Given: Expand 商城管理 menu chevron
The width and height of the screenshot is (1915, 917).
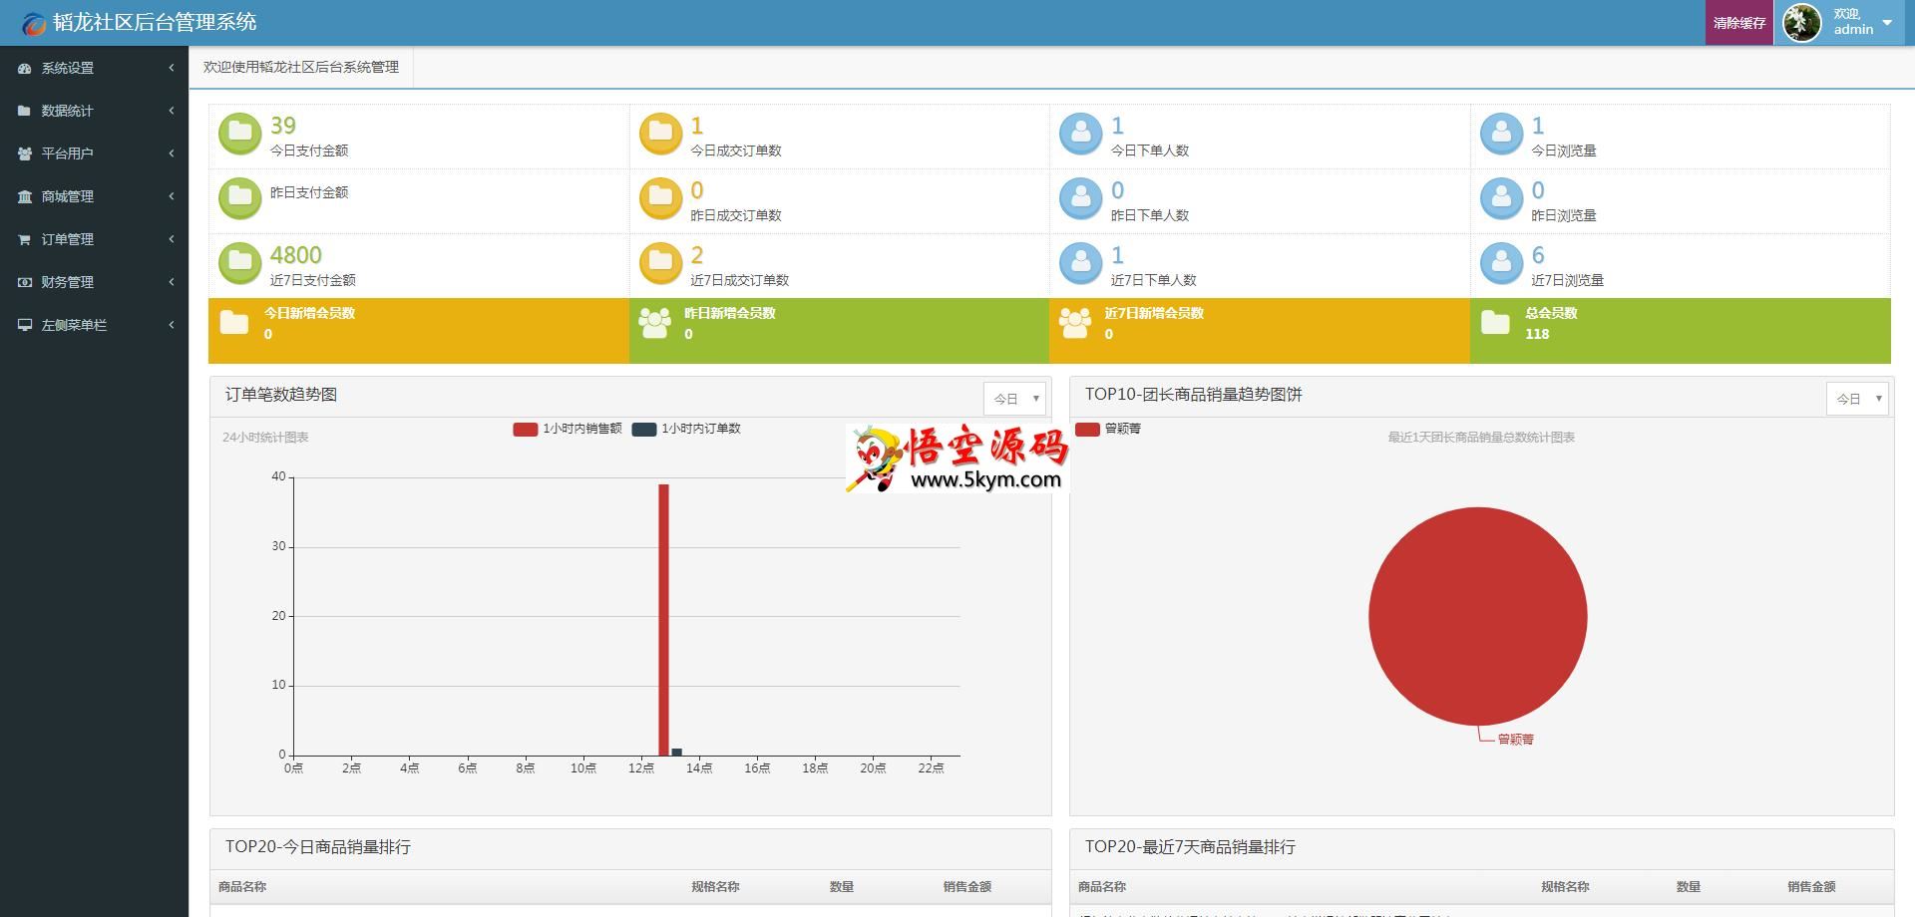Looking at the screenshot, I should click(172, 196).
